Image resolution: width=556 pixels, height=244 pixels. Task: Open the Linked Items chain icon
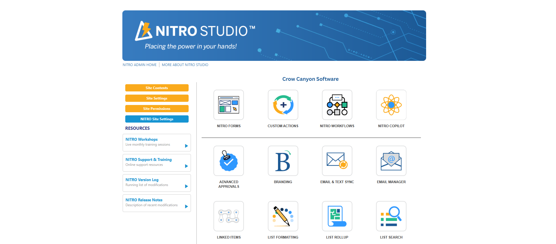[x=229, y=216]
